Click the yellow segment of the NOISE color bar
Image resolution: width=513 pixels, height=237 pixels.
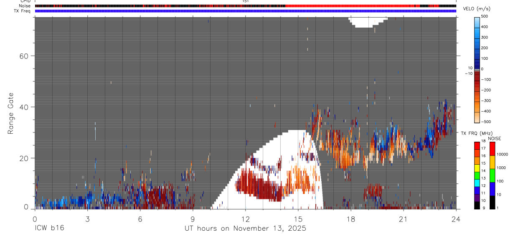[x=492, y=163]
